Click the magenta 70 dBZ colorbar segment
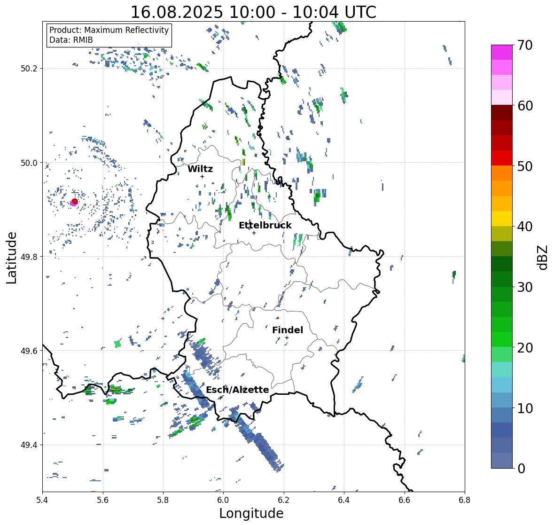Image resolution: width=554 pixels, height=525 pixels. coord(502,52)
